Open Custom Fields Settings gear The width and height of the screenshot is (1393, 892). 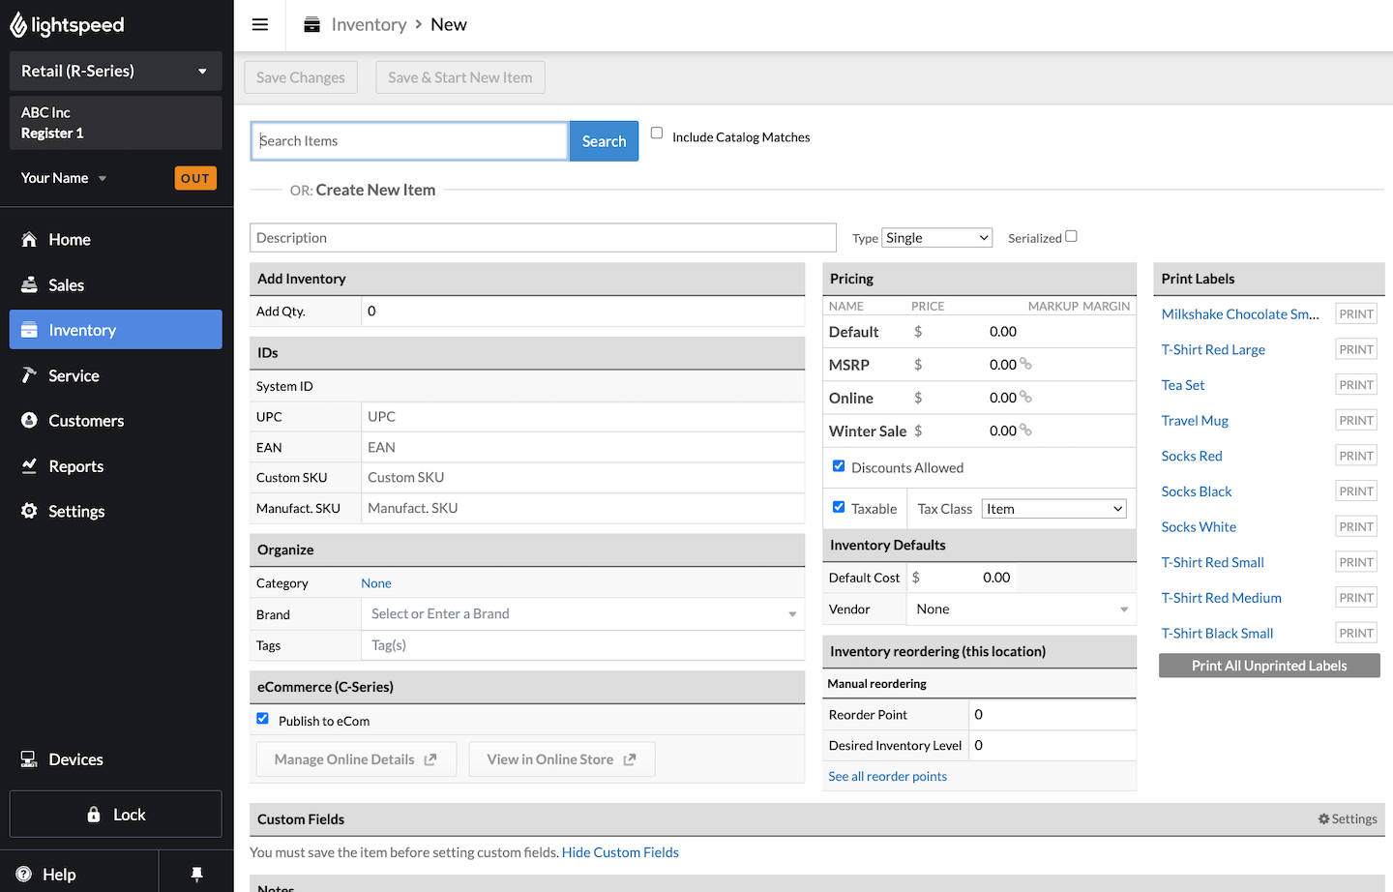coord(1347,818)
